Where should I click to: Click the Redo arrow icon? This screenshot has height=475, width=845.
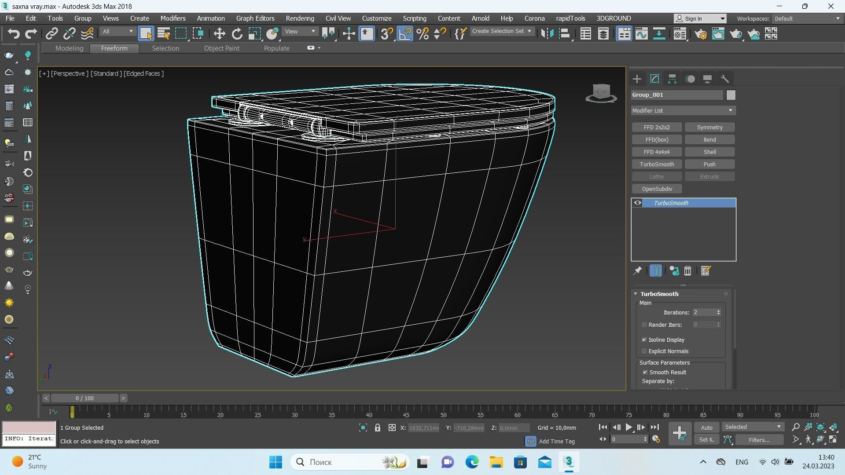[31, 34]
